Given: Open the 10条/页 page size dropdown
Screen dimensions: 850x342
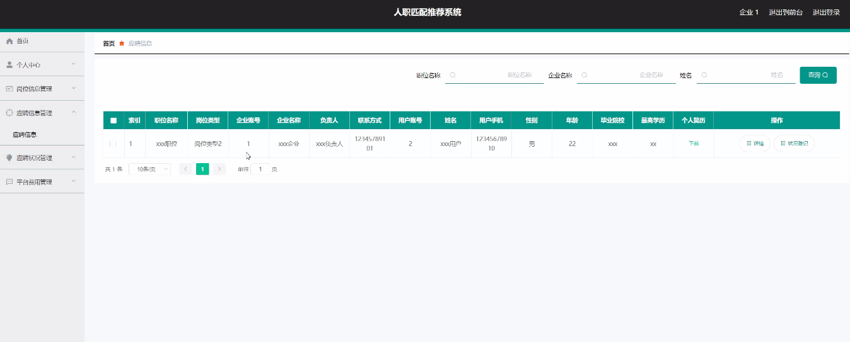Looking at the screenshot, I should click(149, 169).
